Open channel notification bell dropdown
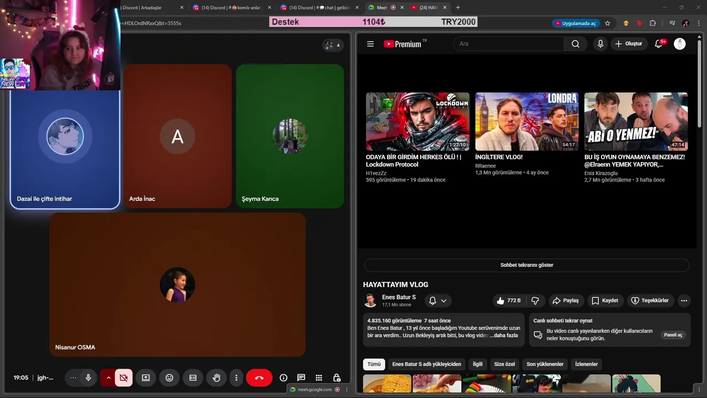The width and height of the screenshot is (707, 398). click(x=438, y=301)
